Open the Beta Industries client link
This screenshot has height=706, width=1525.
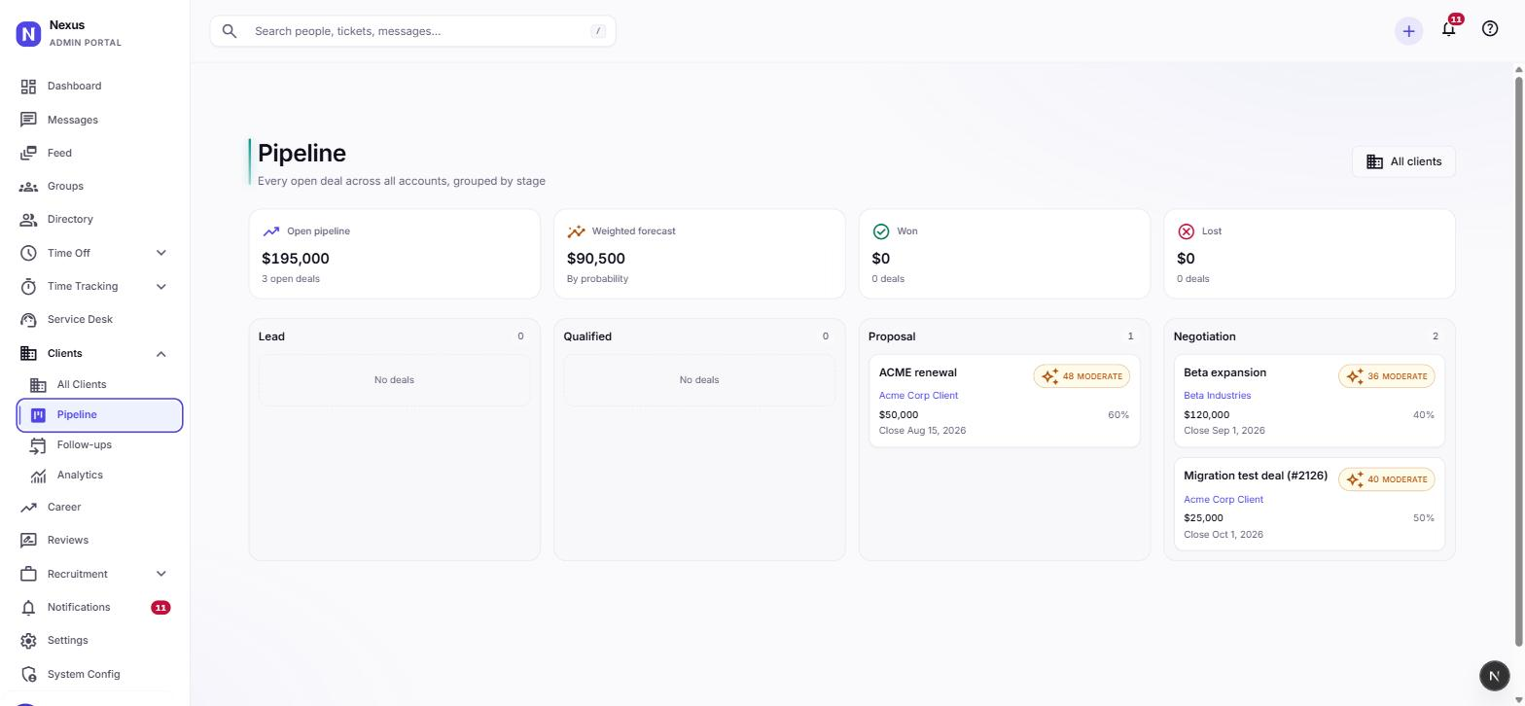pos(1217,396)
